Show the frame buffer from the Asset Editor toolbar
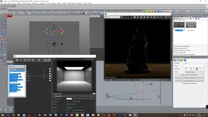 (49, 60)
